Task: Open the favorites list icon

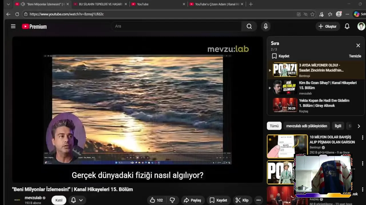Action: pyautogui.click(x=330, y=14)
